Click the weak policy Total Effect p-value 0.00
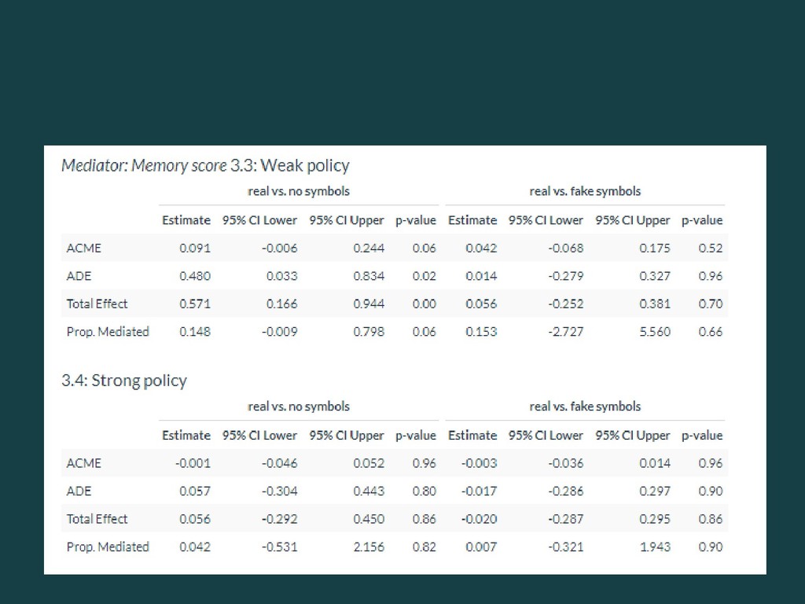The height and width of the screenshot is (604, 805). pyautogui.click(x=424, y=304)
